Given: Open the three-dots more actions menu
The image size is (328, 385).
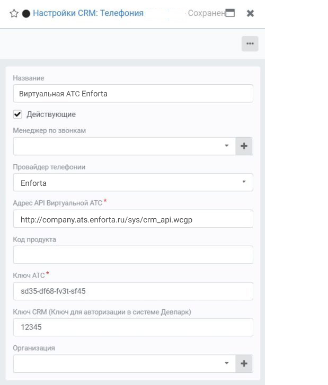Looking at the screenshot, I should point(250,44).
